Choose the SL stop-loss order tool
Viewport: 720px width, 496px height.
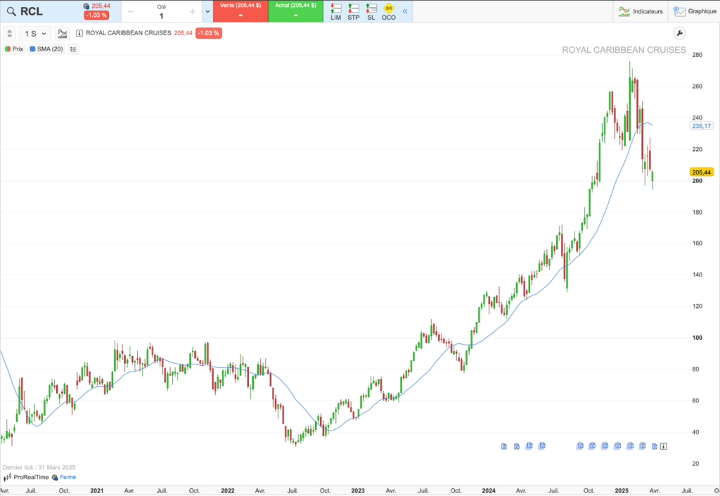[371, 11]
